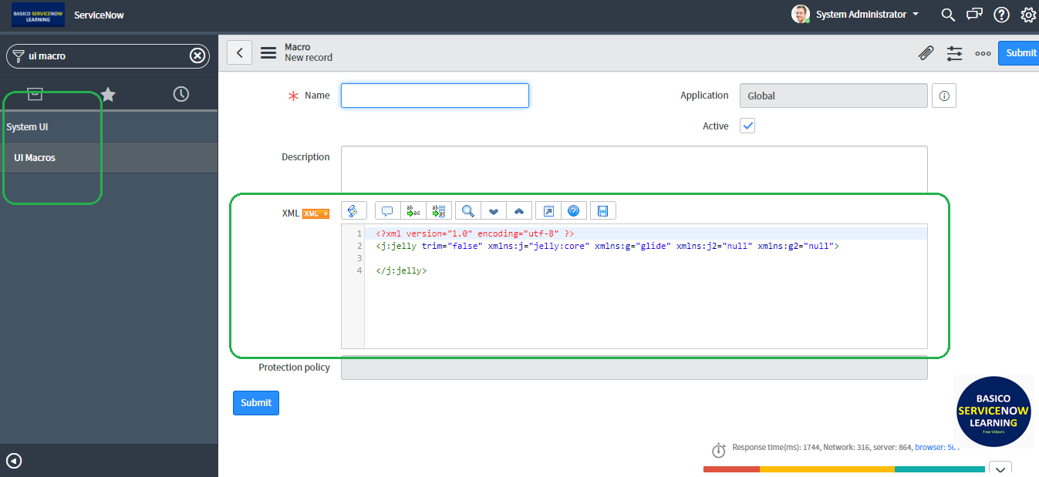This screenshot has height=477, width=1039.
Task: Click the orange XML badge next to label
Action: 316,213
